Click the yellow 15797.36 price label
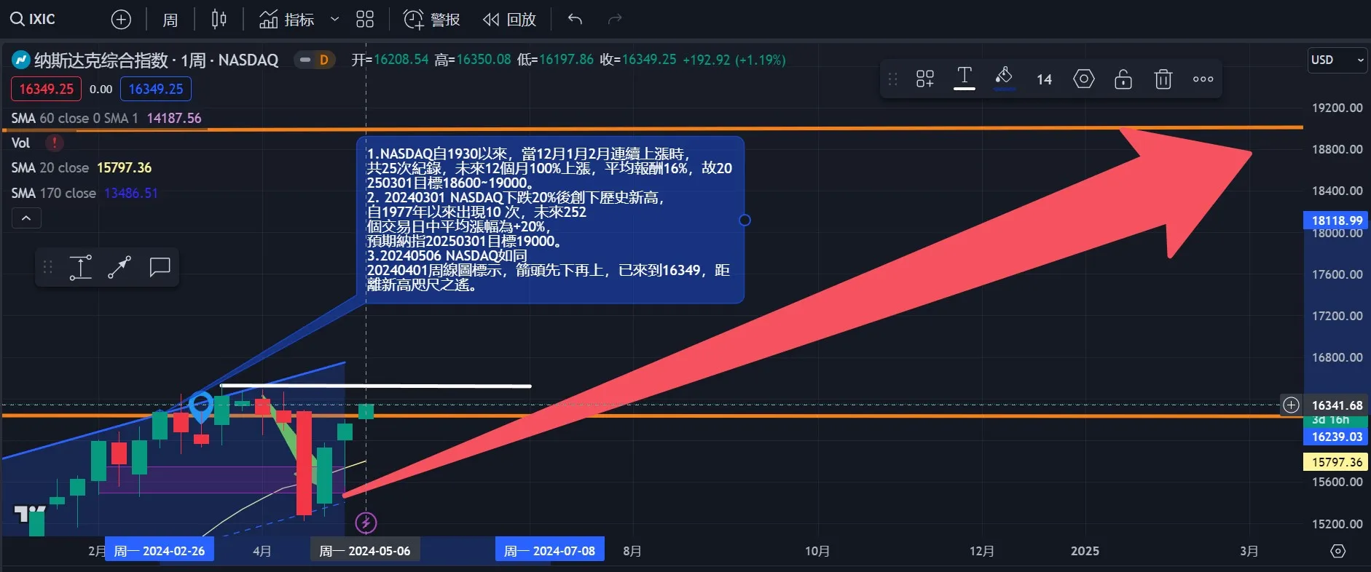The image size is (1371, 572). 1336,461
